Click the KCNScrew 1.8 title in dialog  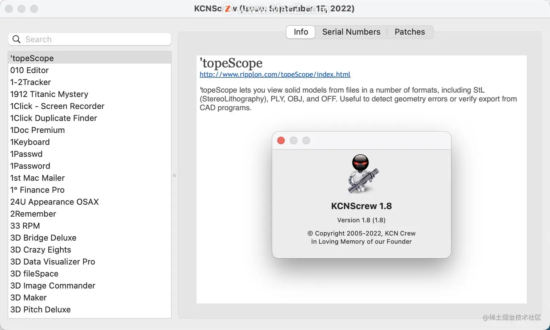362,206
